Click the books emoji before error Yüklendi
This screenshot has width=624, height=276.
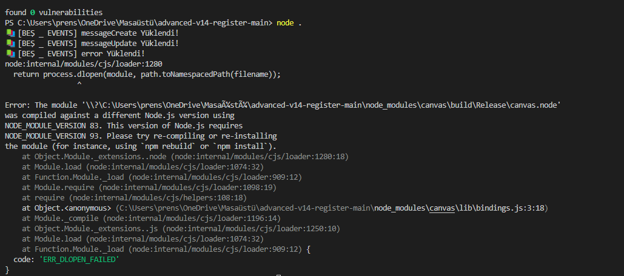[10, 54]
